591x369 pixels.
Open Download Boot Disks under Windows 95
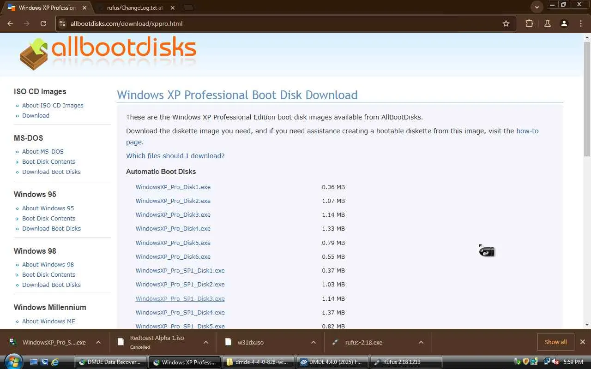51,228
